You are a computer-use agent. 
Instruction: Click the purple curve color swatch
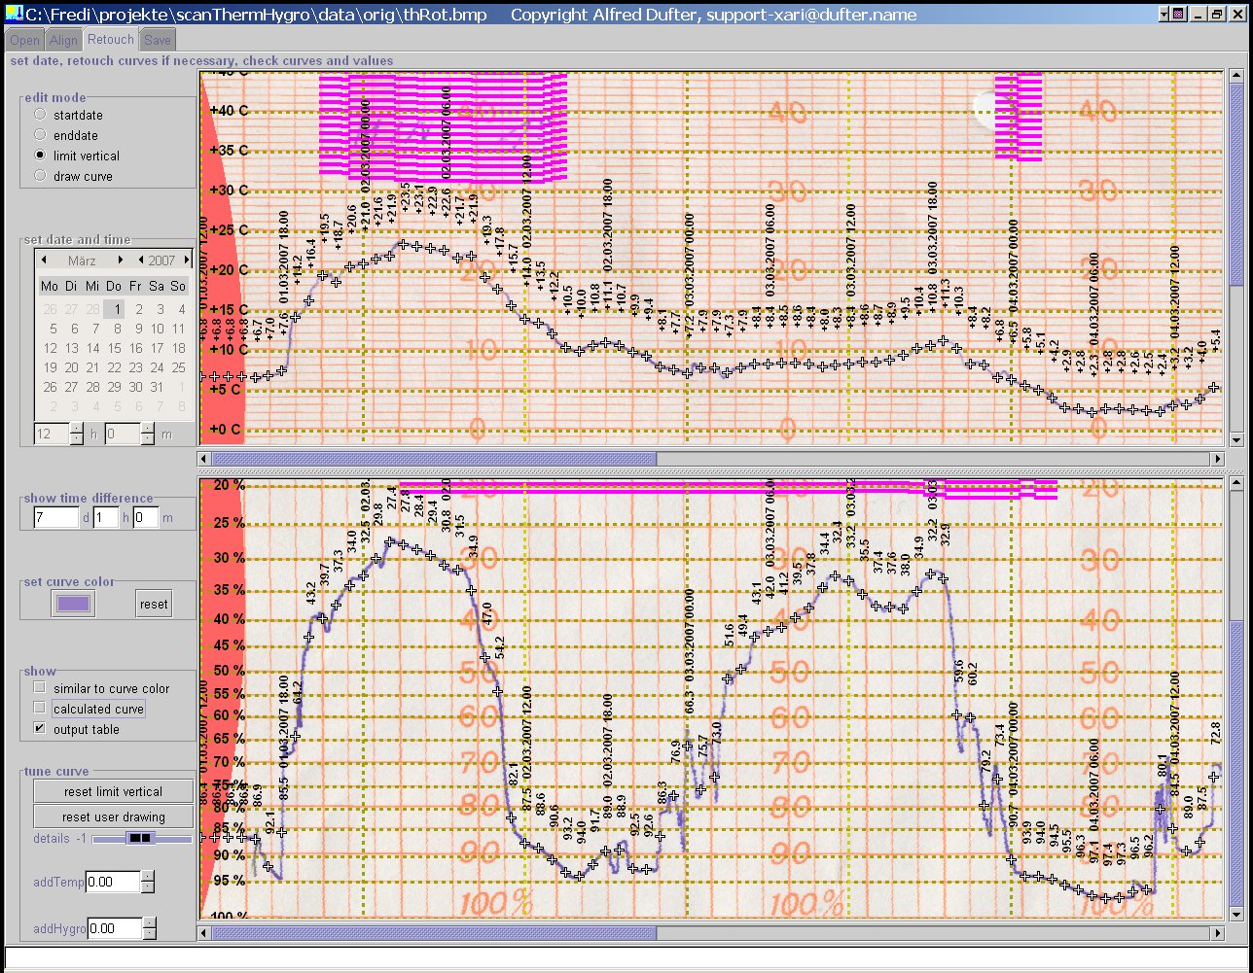click(x=74, y=604)
